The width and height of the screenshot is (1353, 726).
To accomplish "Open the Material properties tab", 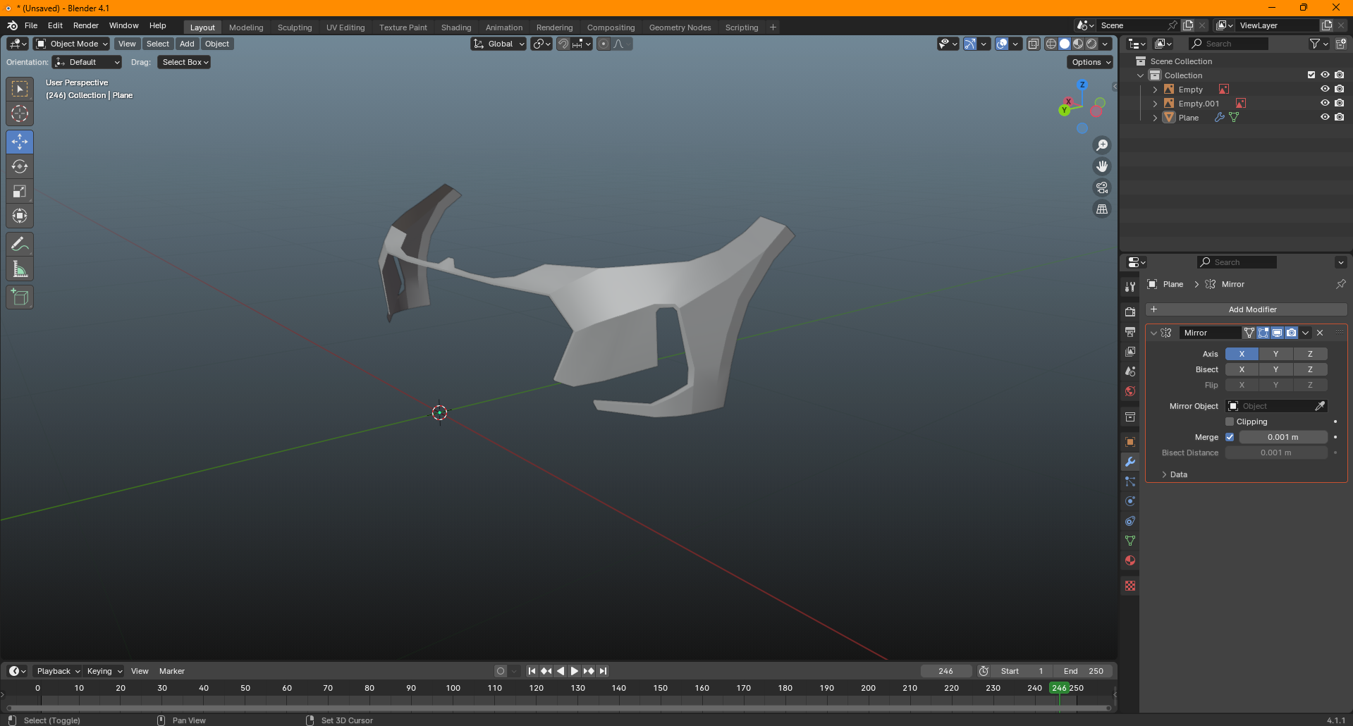I will [x=1130, y=560].
